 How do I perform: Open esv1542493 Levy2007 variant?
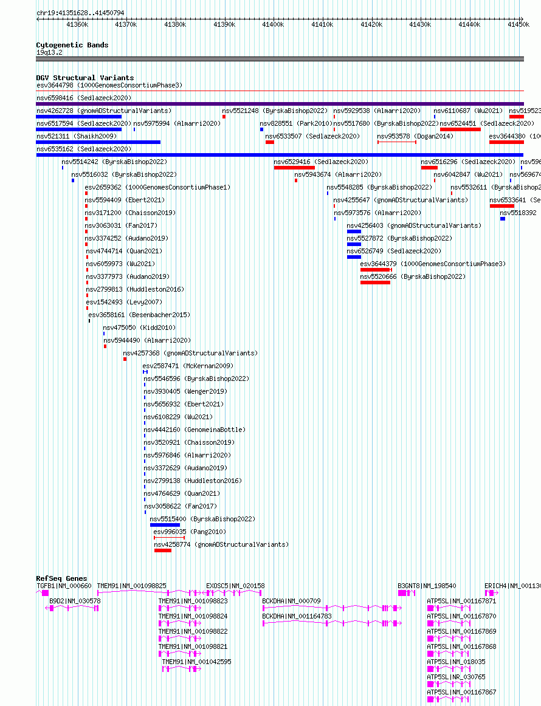coord(124,302)
